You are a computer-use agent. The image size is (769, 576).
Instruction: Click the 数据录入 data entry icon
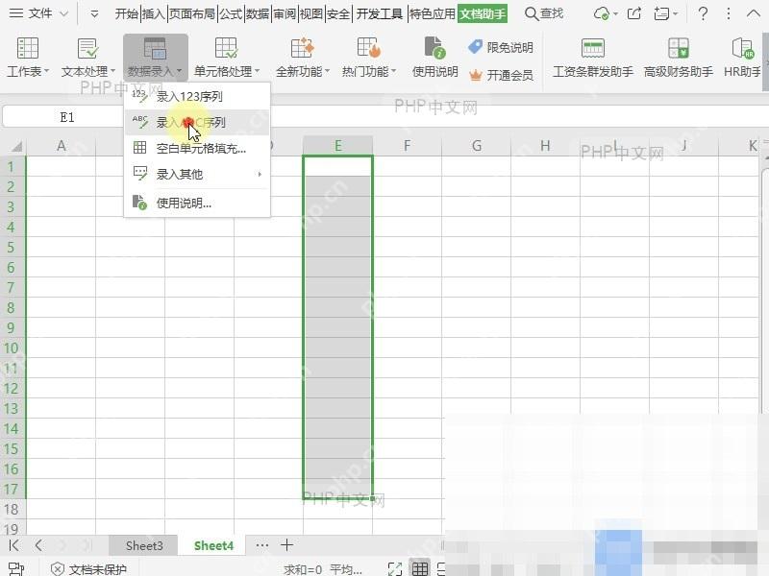tap(155, 48)
